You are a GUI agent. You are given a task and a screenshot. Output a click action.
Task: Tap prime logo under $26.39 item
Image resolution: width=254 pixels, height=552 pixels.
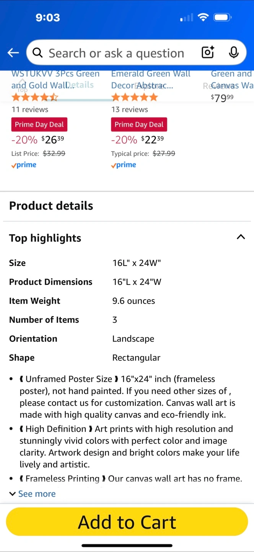point(24,165)
